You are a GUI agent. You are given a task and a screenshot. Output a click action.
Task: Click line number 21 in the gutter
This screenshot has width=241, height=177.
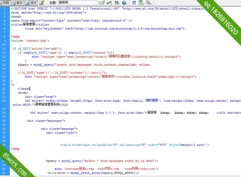pyautogui.click(x=4, y=89)
